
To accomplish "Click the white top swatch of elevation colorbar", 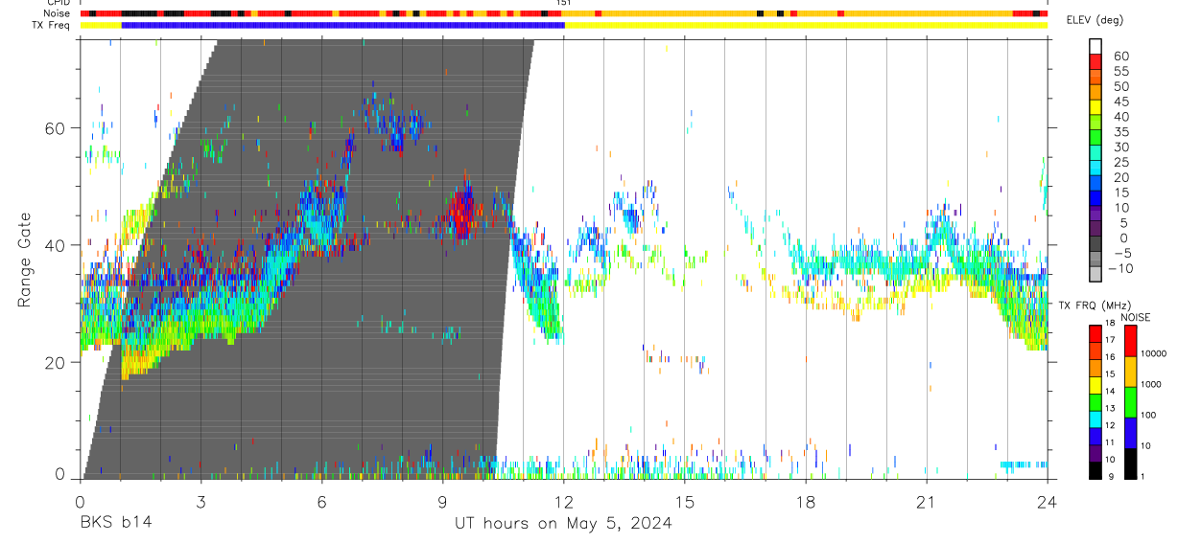I will [x=1096, y=46].
